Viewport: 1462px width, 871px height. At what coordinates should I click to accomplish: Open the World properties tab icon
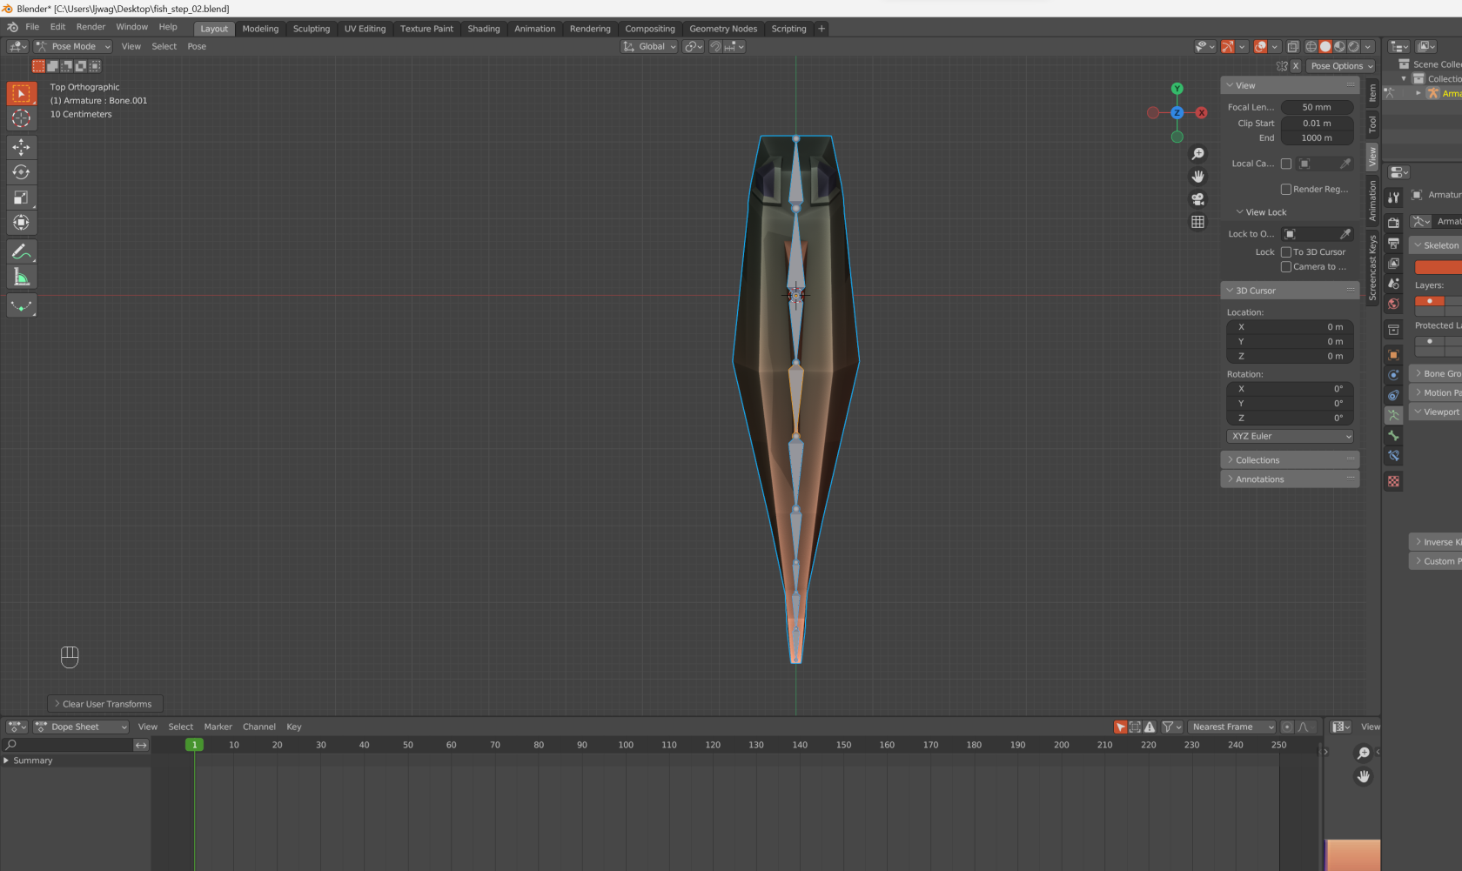[1393, 304]
